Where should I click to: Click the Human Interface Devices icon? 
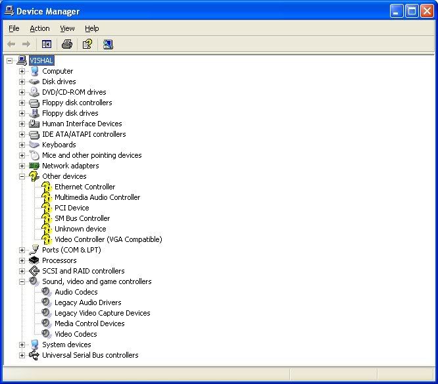point(34,124)
